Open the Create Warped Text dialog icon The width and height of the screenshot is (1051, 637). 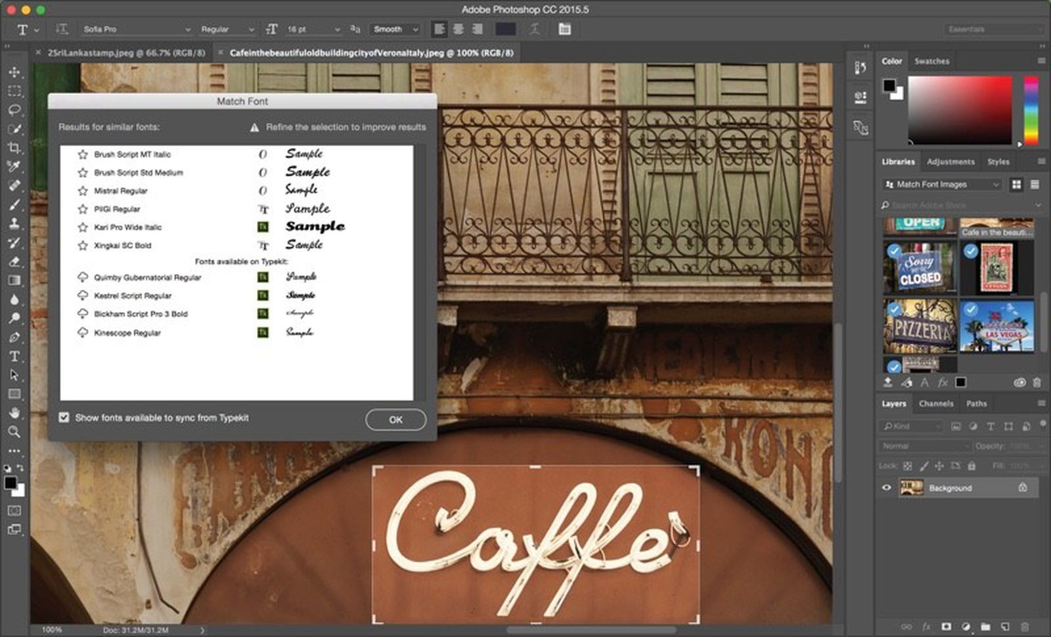click(535, 30)
